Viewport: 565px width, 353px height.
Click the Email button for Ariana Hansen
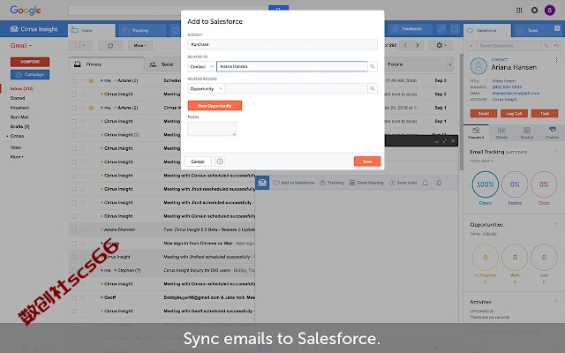coord(484,114)
